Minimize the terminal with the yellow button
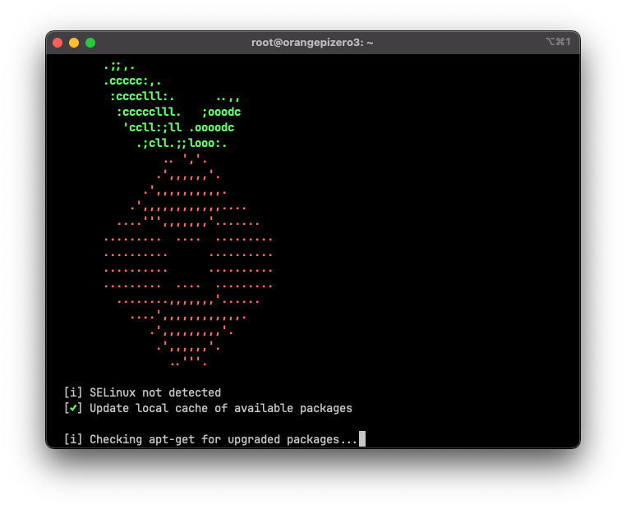 click(x=74, y=43)
